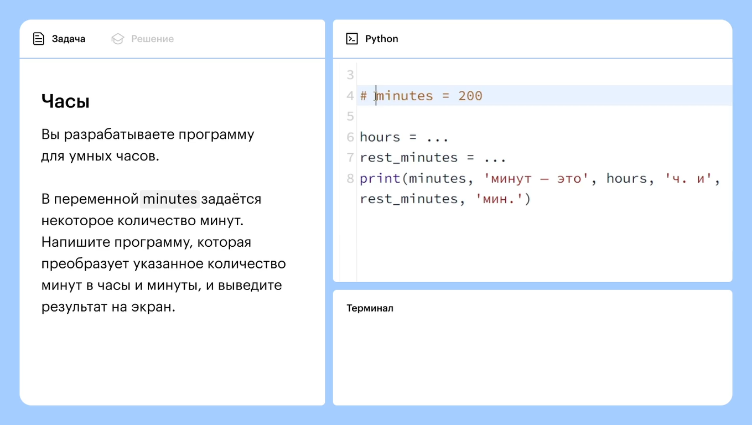Click line number 7 next to rest_minutes
This screenshot has width=752, height=425.
pyautogui.click(x=350, y=157)
